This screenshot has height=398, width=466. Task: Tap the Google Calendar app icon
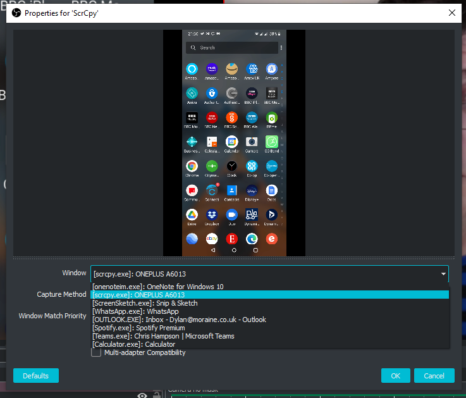[x=232, y=142]
